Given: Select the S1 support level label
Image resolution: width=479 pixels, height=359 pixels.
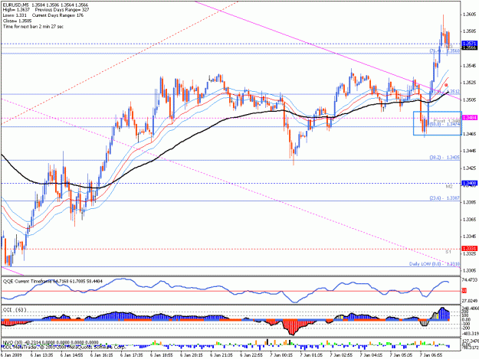Looking at the screenshot, I should point(448,253).
